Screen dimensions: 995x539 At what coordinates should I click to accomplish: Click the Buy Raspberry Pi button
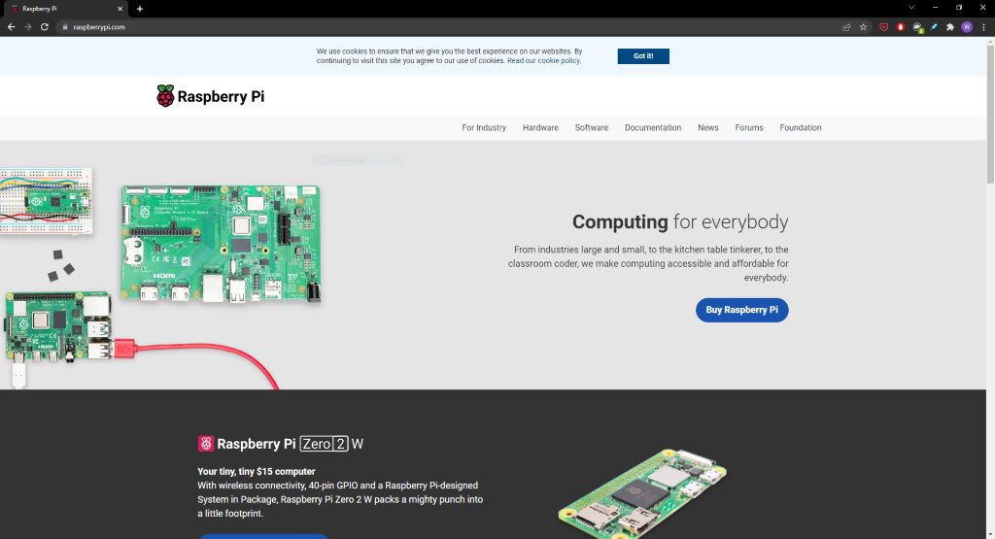point(741,310)
